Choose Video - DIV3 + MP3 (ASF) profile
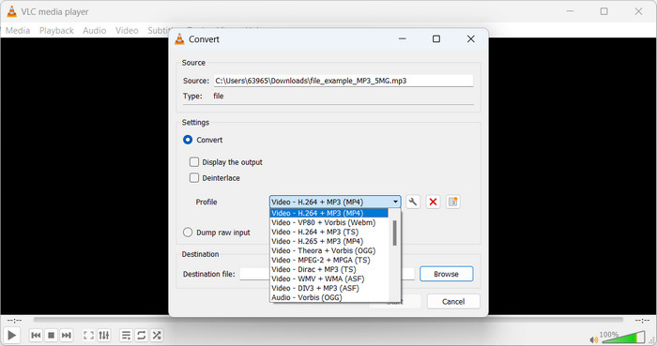The height and width of the screenshot is (346, 657). (328, 288)
